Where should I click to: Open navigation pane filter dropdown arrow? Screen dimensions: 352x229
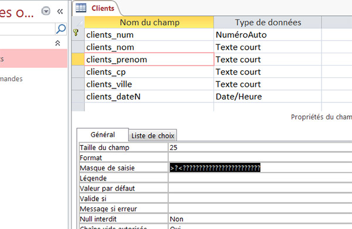pyautogui.click(x=46, y=11)
